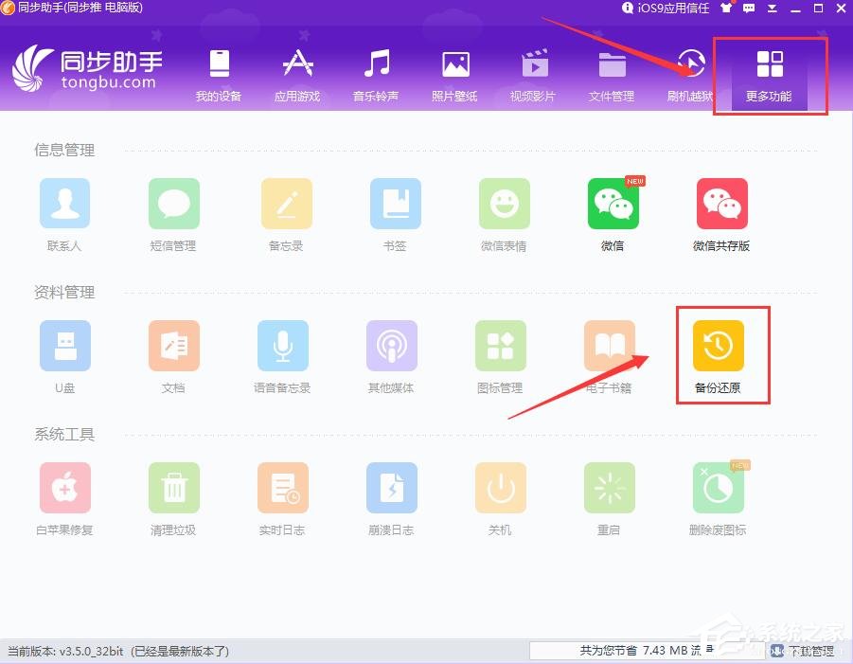
Task: Open 电子书籍 e-books icon
Action: pos(610,346)
